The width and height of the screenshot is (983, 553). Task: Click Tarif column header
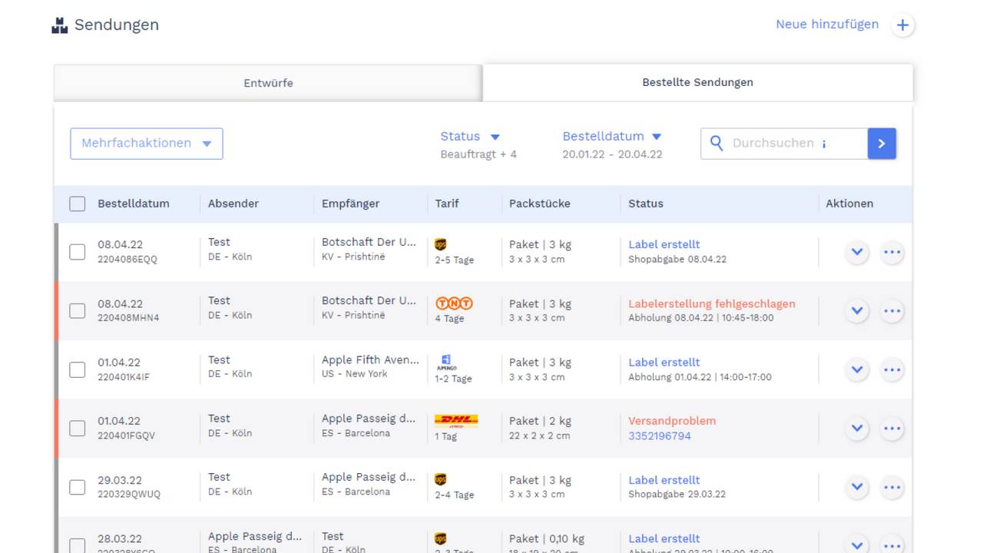[447, 204]
